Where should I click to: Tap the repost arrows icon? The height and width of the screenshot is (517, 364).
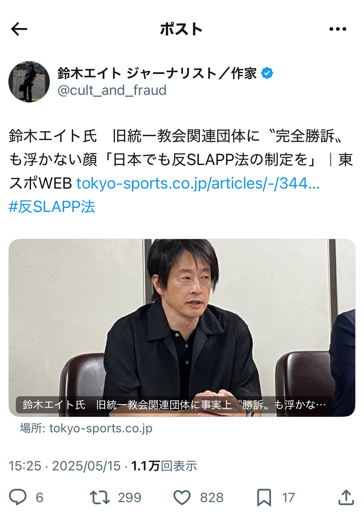(100, 498)
